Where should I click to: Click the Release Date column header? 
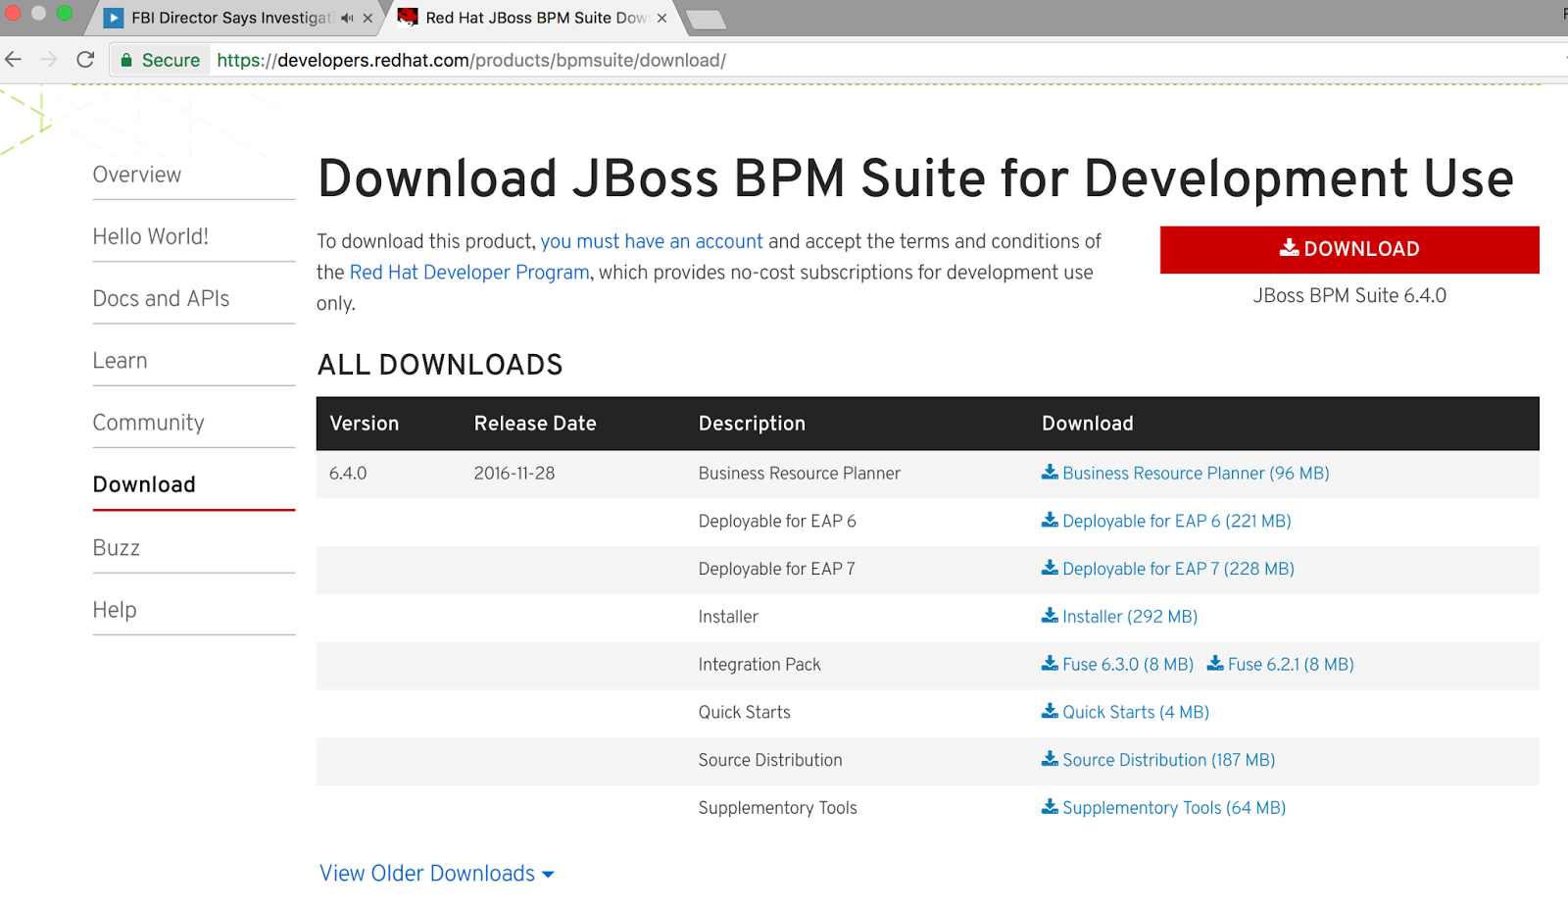point(535,424)
